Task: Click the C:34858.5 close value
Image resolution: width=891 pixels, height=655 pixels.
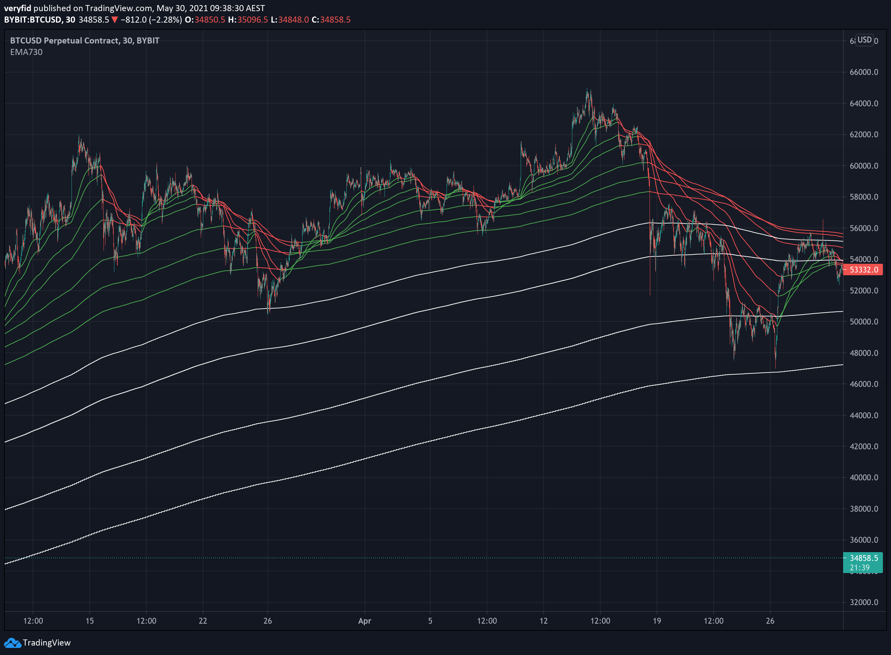Action: tap(331, 20)
